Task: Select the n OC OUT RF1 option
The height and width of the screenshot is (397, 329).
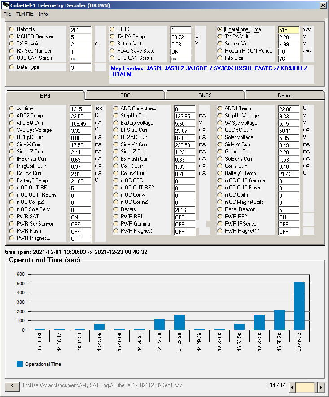Action: coord(12,188)
